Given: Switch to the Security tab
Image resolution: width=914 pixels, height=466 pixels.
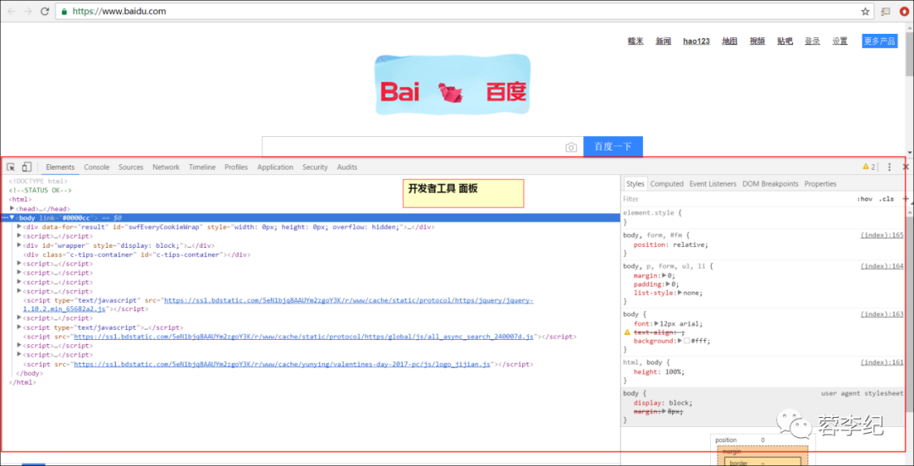Looking at the screenshot, I should 315,167.
